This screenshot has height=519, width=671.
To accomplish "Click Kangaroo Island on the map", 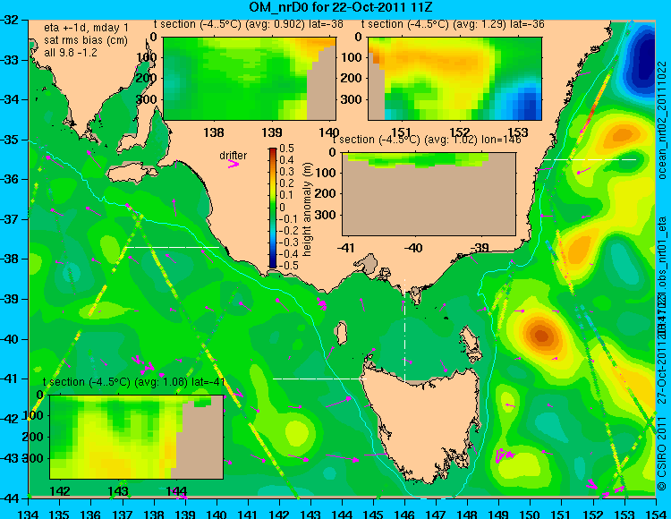I will tap(132, 174).
